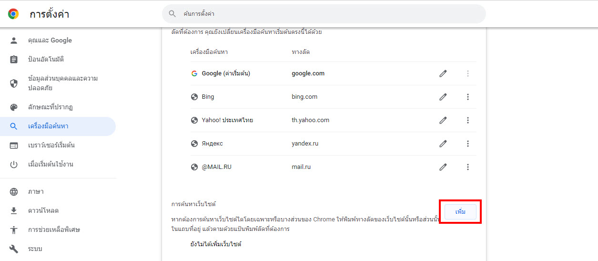The image size is (598, 261).
Task: Click the globe icon beside ภาษา
Action: point(14,192)
